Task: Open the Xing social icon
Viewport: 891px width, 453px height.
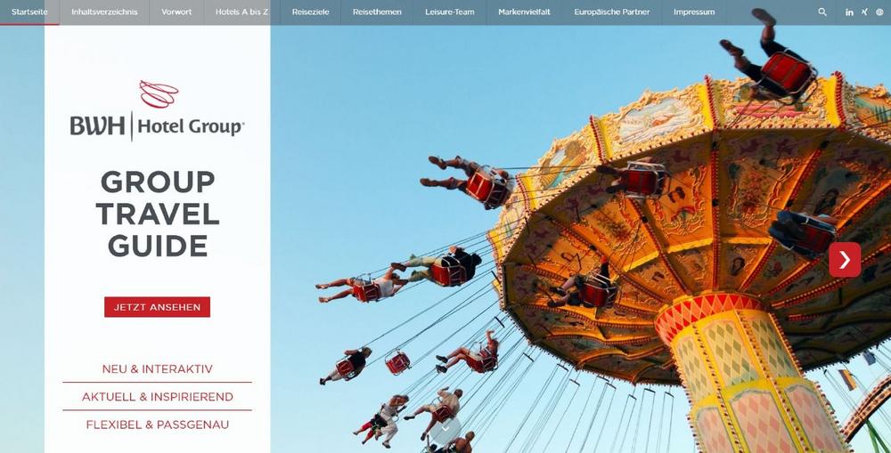Action: tap(864, 12)
